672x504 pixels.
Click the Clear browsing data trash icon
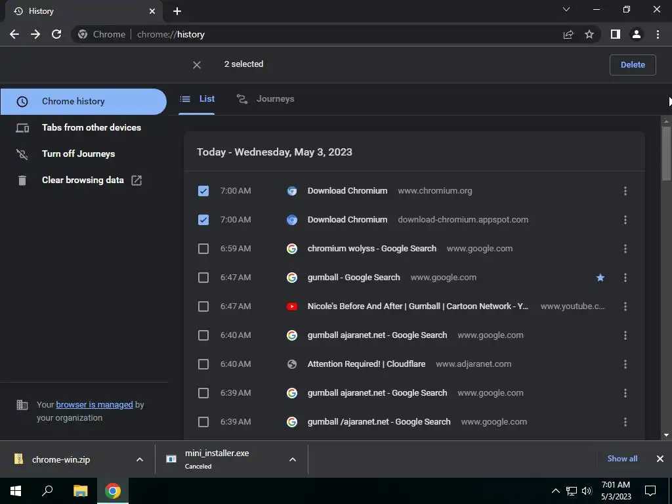[x=22, y=180]
